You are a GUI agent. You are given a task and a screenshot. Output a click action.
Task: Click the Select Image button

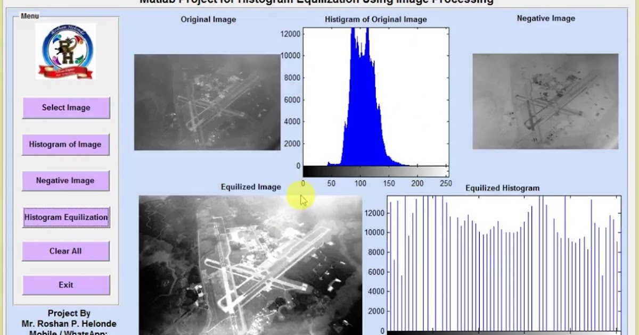coord(66,107)
